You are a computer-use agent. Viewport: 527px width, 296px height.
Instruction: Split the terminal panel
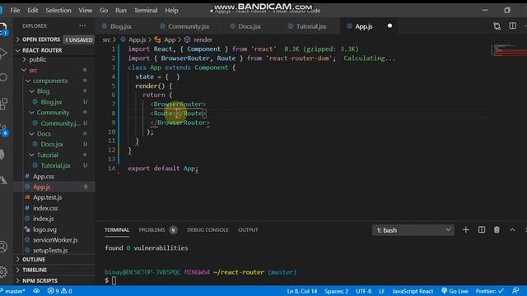481,230
